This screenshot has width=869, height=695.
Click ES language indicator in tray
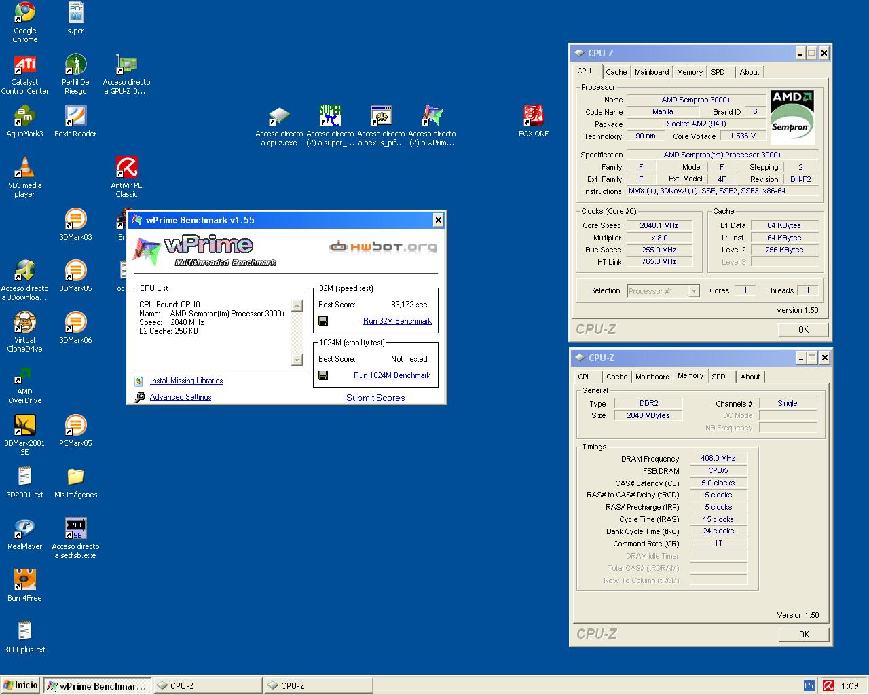(x=809, y=685)
